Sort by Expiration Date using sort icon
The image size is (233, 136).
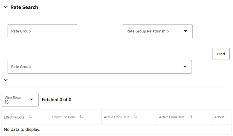pyautogui.click(x=81, y=117)
